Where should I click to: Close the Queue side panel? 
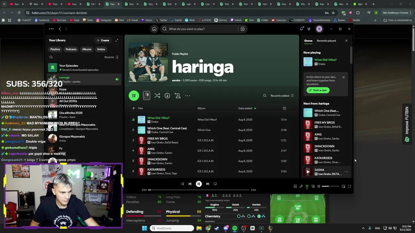tap(346, 41)
